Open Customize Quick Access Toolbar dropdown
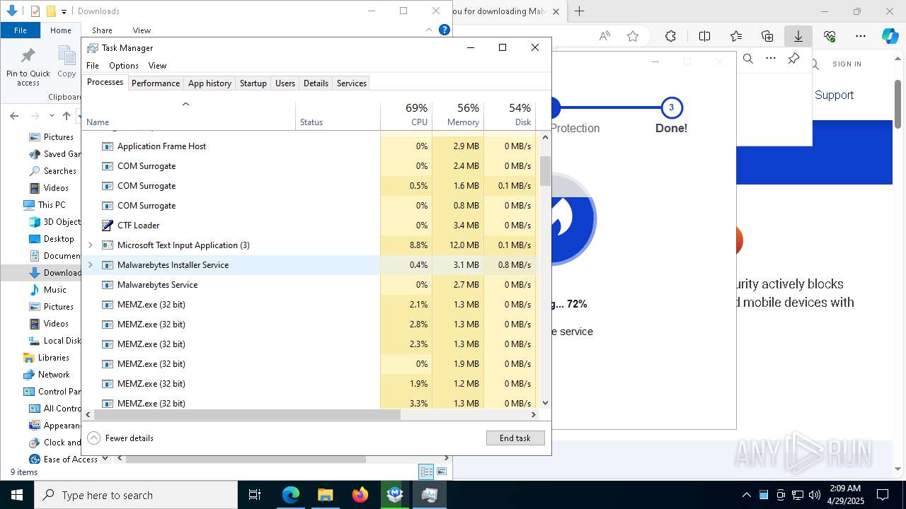 (64, 11)
